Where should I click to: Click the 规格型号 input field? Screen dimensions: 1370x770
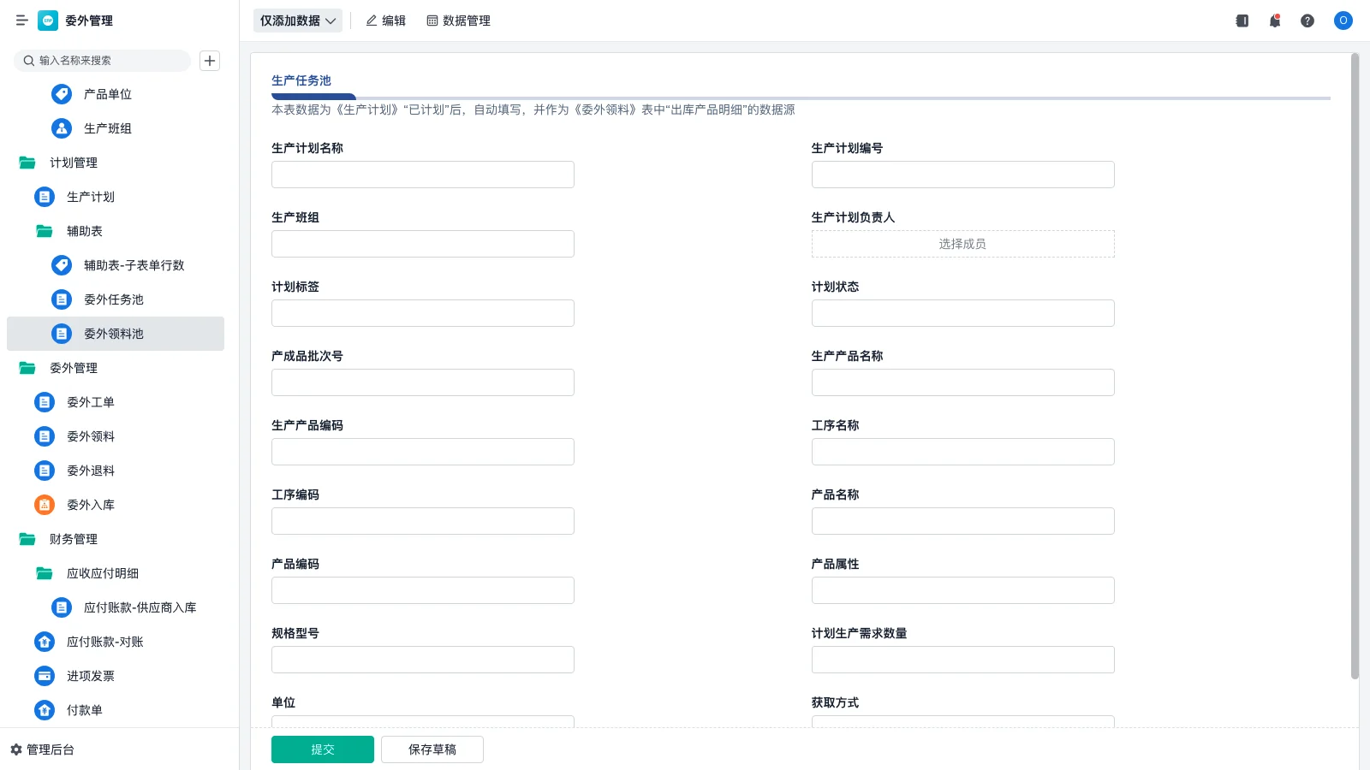423,660
